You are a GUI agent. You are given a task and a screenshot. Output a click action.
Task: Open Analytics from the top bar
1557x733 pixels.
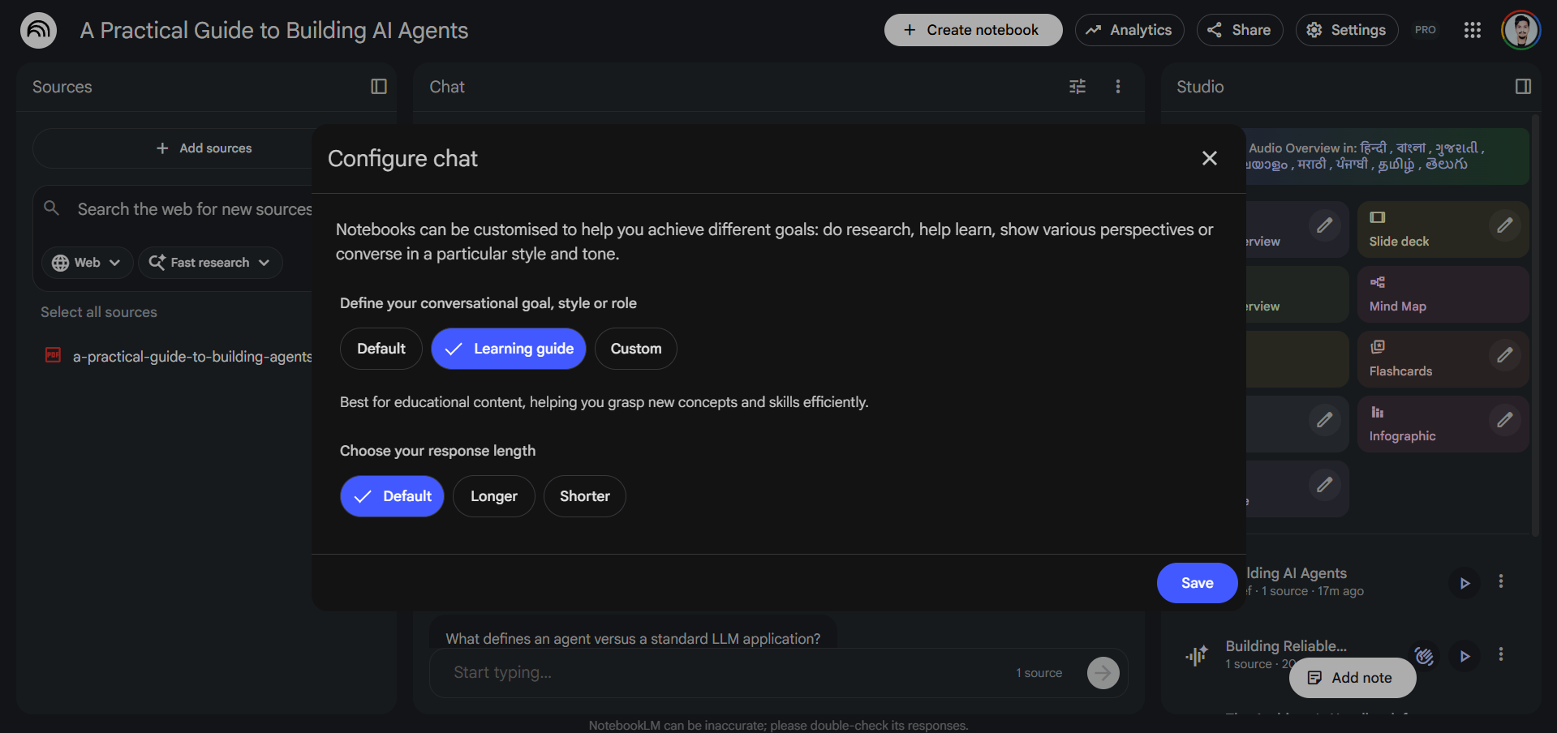pos(1129,29)
